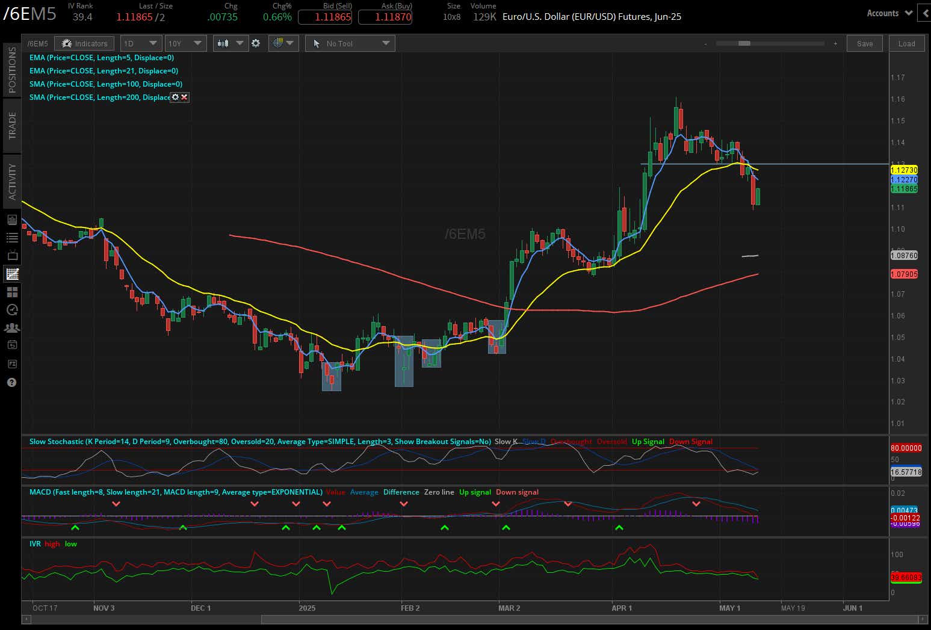Open the POSITIONS tab

(x=12, y=67)
